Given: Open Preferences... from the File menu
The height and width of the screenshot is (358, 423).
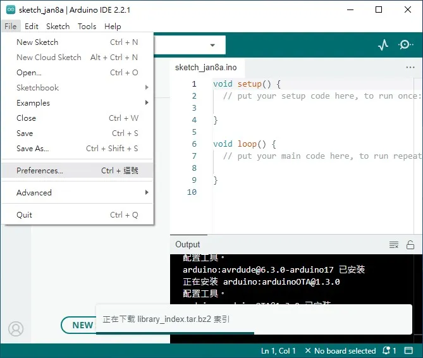Looking at the screenshot, I should tap(77, 170).
